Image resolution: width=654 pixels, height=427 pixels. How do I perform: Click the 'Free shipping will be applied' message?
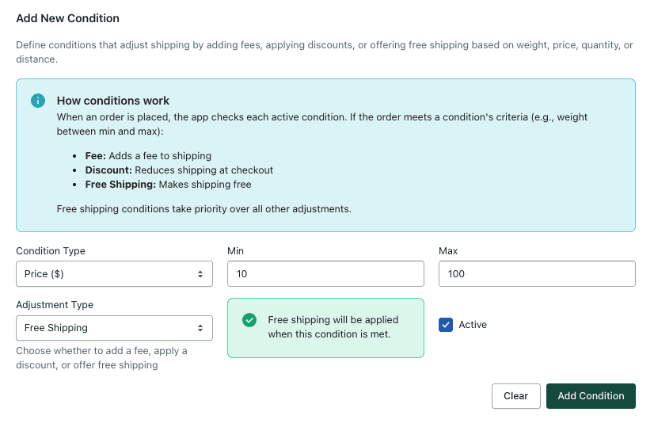(x=333, y=327)
